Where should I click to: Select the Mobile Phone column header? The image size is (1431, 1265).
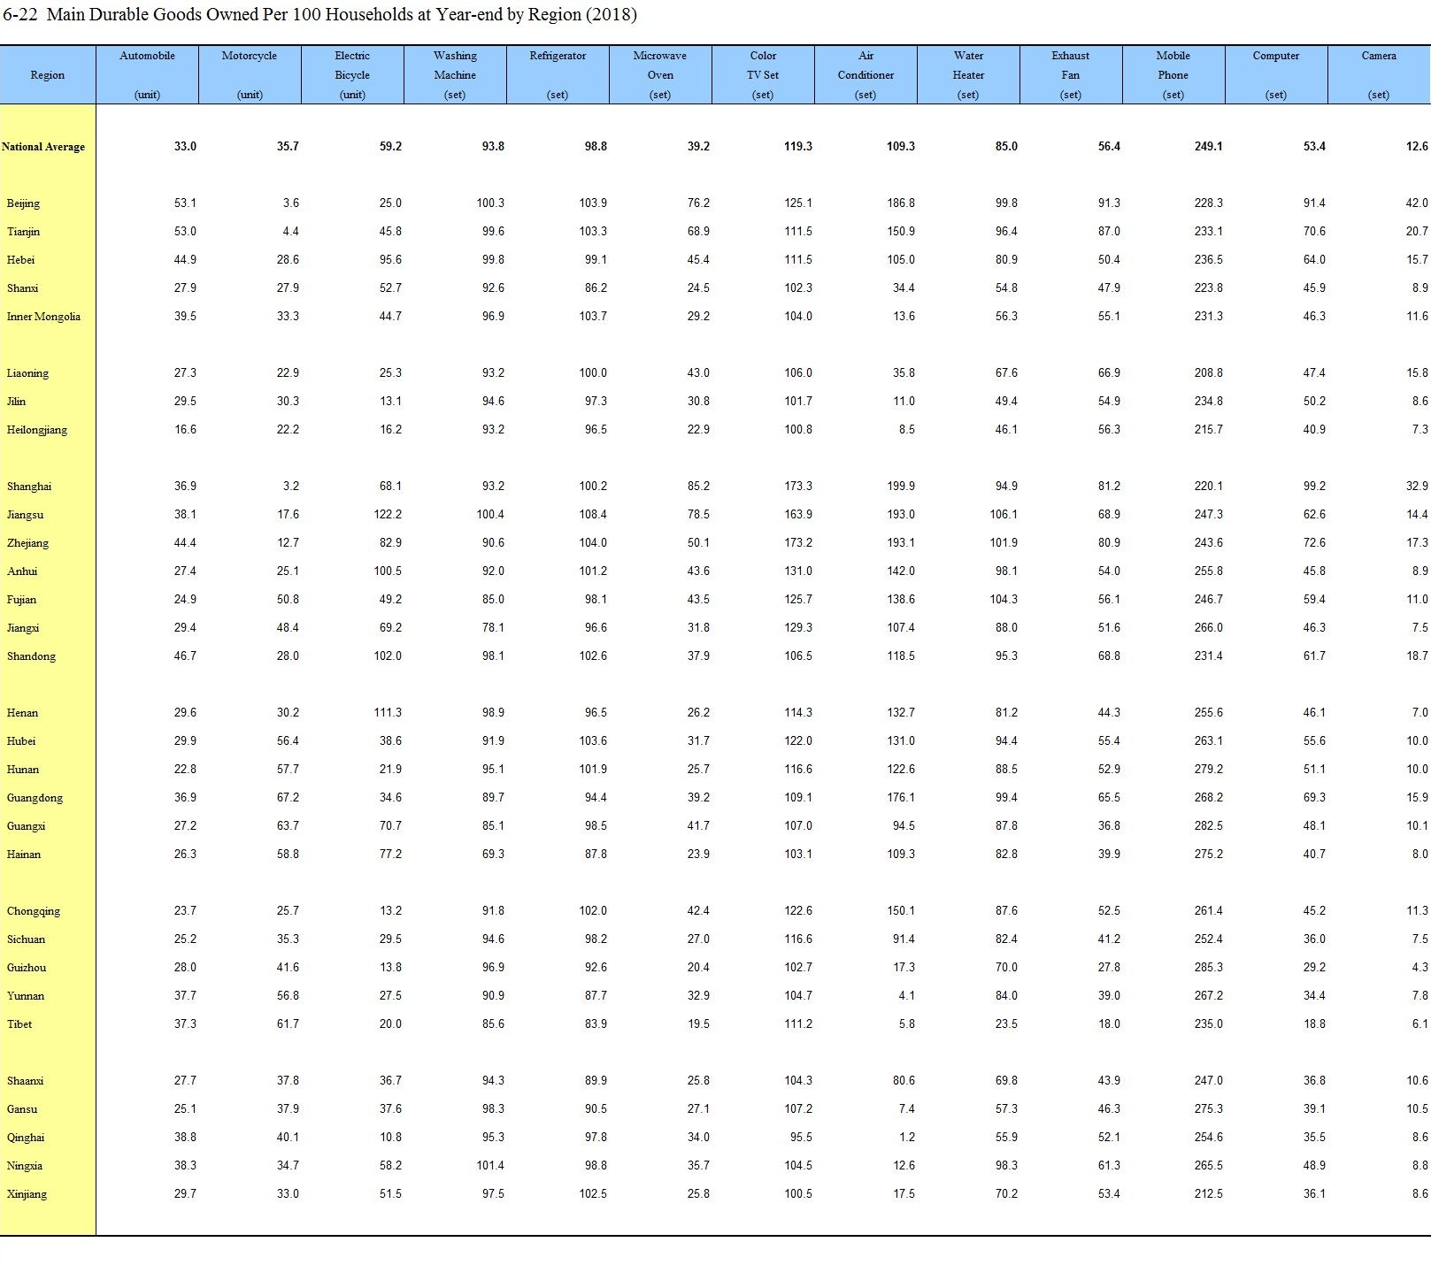coord(1173,74)
